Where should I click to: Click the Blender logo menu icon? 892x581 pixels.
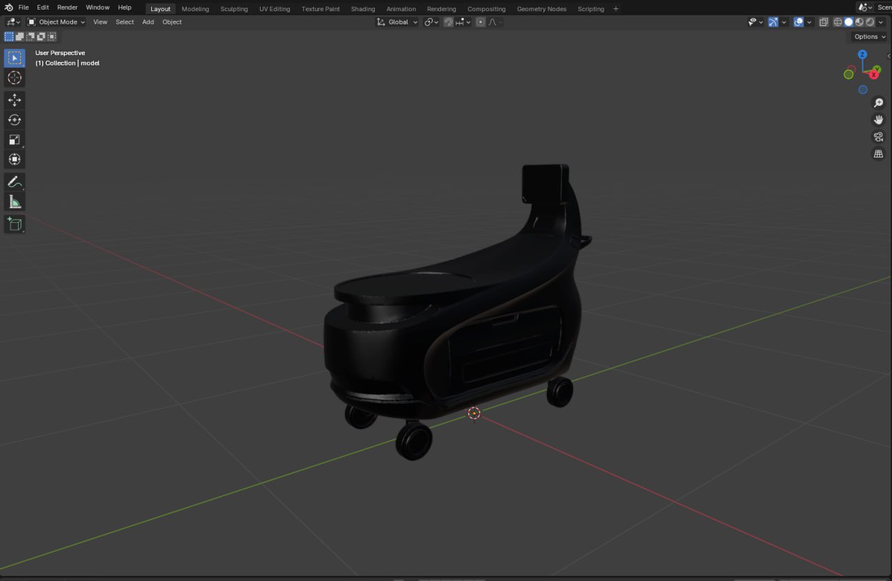point(8,8)
